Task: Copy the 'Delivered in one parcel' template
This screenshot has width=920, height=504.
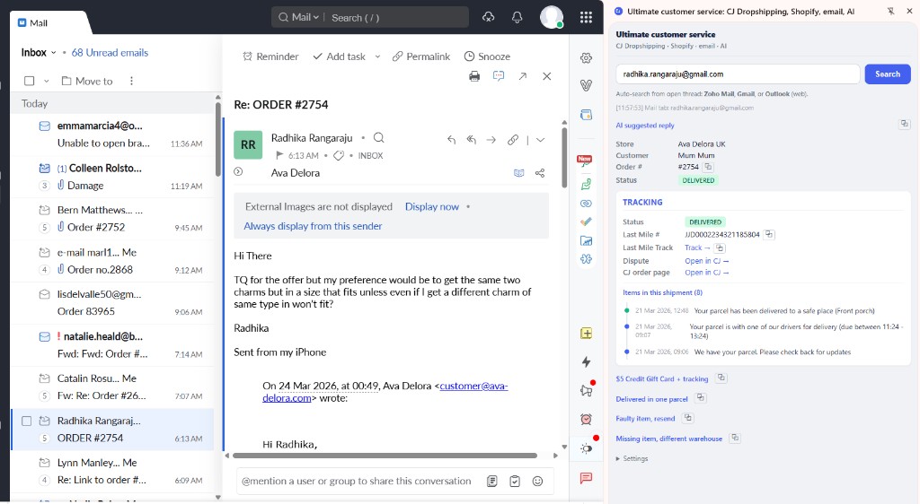Action: coord(701,398)
